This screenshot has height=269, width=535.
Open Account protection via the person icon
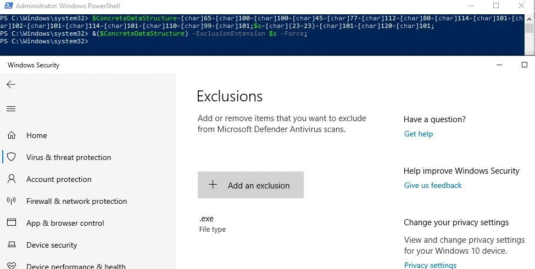click(11, 179)
